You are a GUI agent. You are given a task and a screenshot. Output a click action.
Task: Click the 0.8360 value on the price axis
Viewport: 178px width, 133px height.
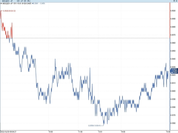click(x=173, y=123)
